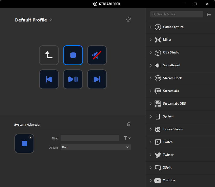Expand the OBS Studio category

pos(171,52)
